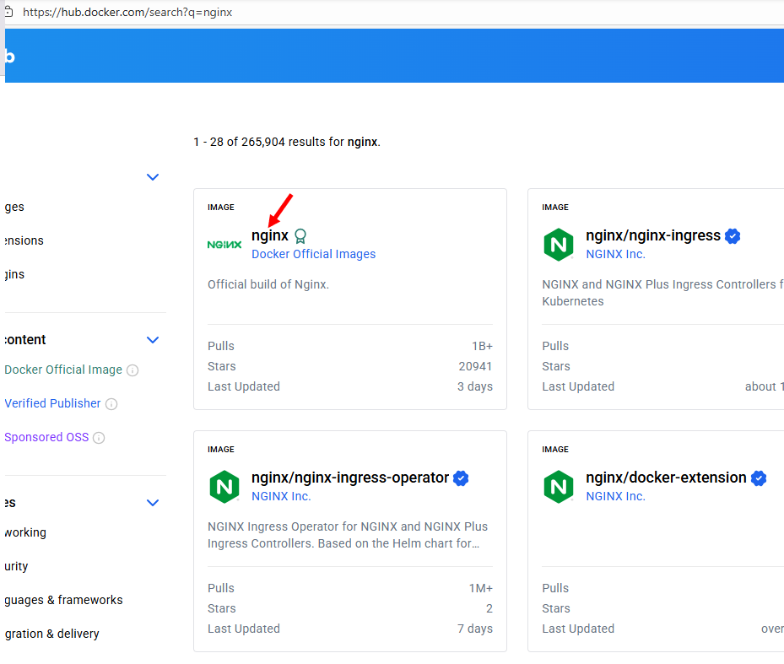Click '3 days' last updated value
784x664 pixels.
[x=475, y=386]
